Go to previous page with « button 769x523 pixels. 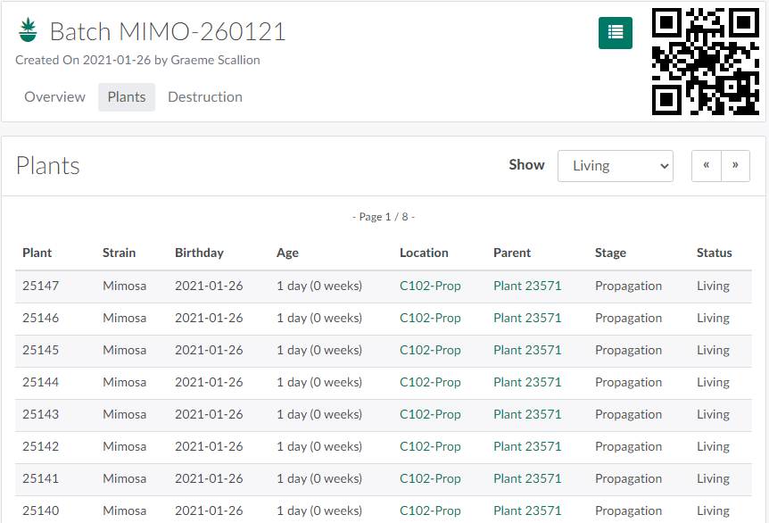706,166
